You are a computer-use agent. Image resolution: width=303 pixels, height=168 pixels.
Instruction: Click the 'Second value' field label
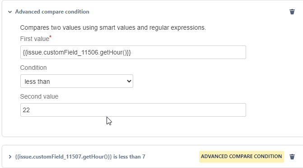pos(39,96)
